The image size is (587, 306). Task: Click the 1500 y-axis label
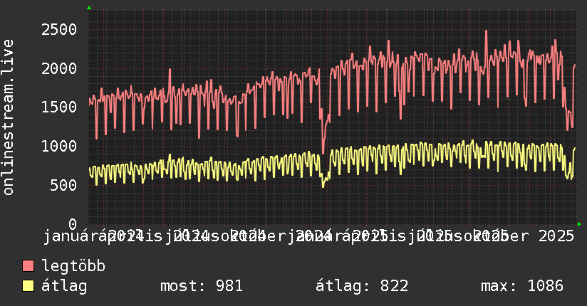pos(59,107)
